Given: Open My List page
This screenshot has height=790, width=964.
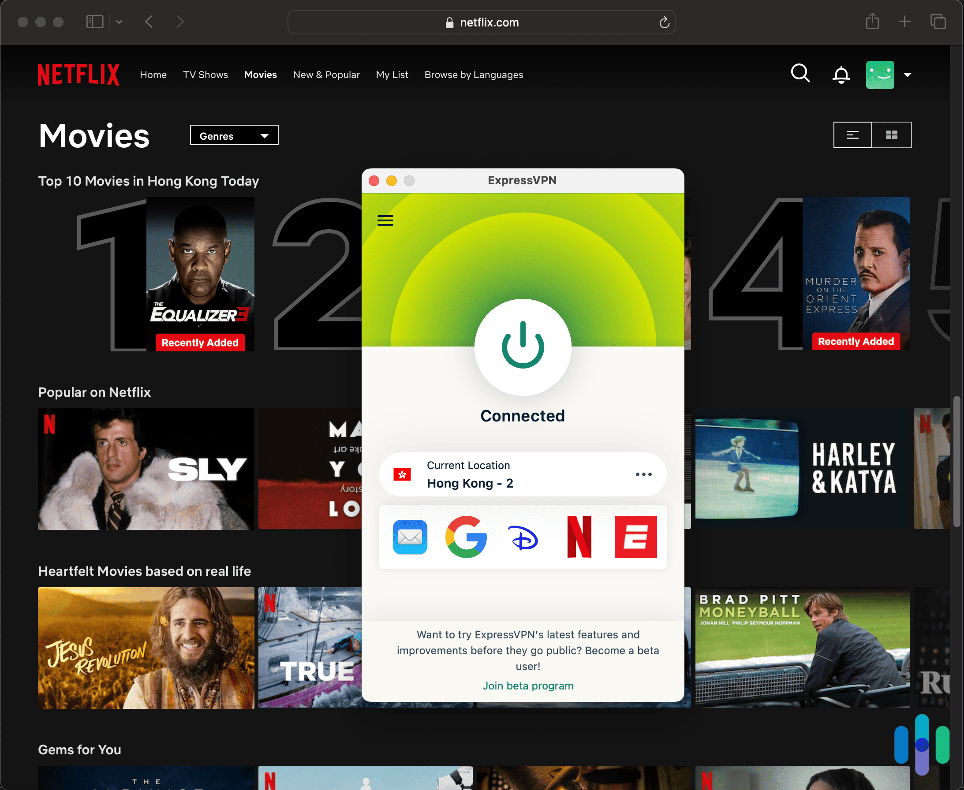Looking at the screenshot, I should click(x=392, y=75).
